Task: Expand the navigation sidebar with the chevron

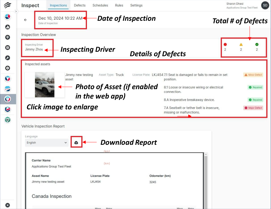Action: (x=16, y=12)
